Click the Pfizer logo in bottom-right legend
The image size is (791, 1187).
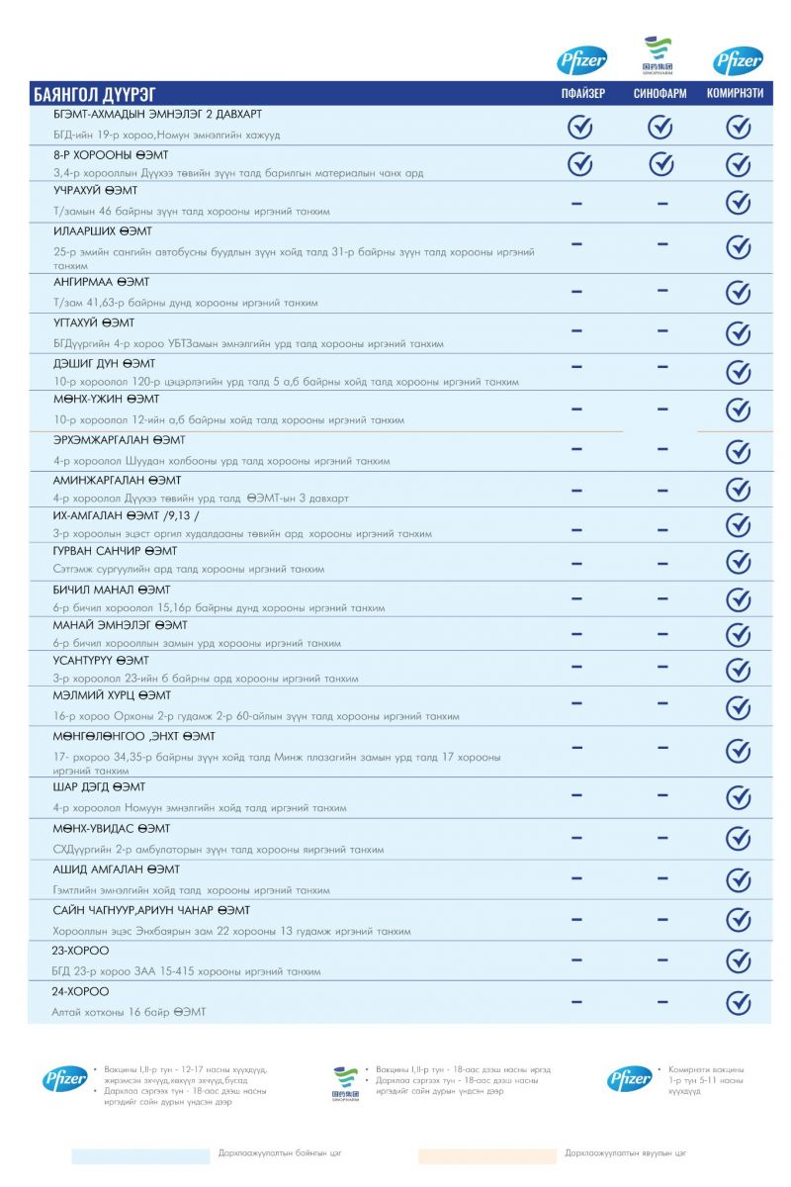pos(630,1079)
